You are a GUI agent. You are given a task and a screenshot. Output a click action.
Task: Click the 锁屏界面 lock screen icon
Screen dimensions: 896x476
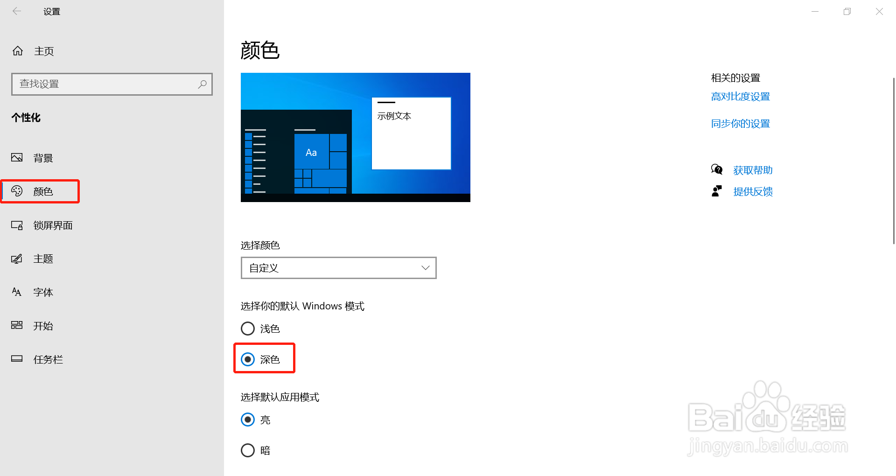[17, 225]
